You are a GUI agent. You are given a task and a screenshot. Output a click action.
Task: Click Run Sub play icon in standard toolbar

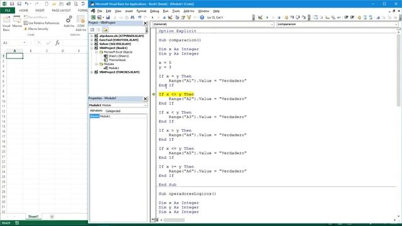pyautogui.click(x=153, y=18)
